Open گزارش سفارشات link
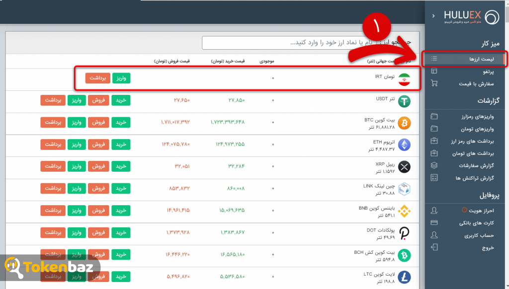The width and height of the screenshot is (509, 289). pos(476,165)
